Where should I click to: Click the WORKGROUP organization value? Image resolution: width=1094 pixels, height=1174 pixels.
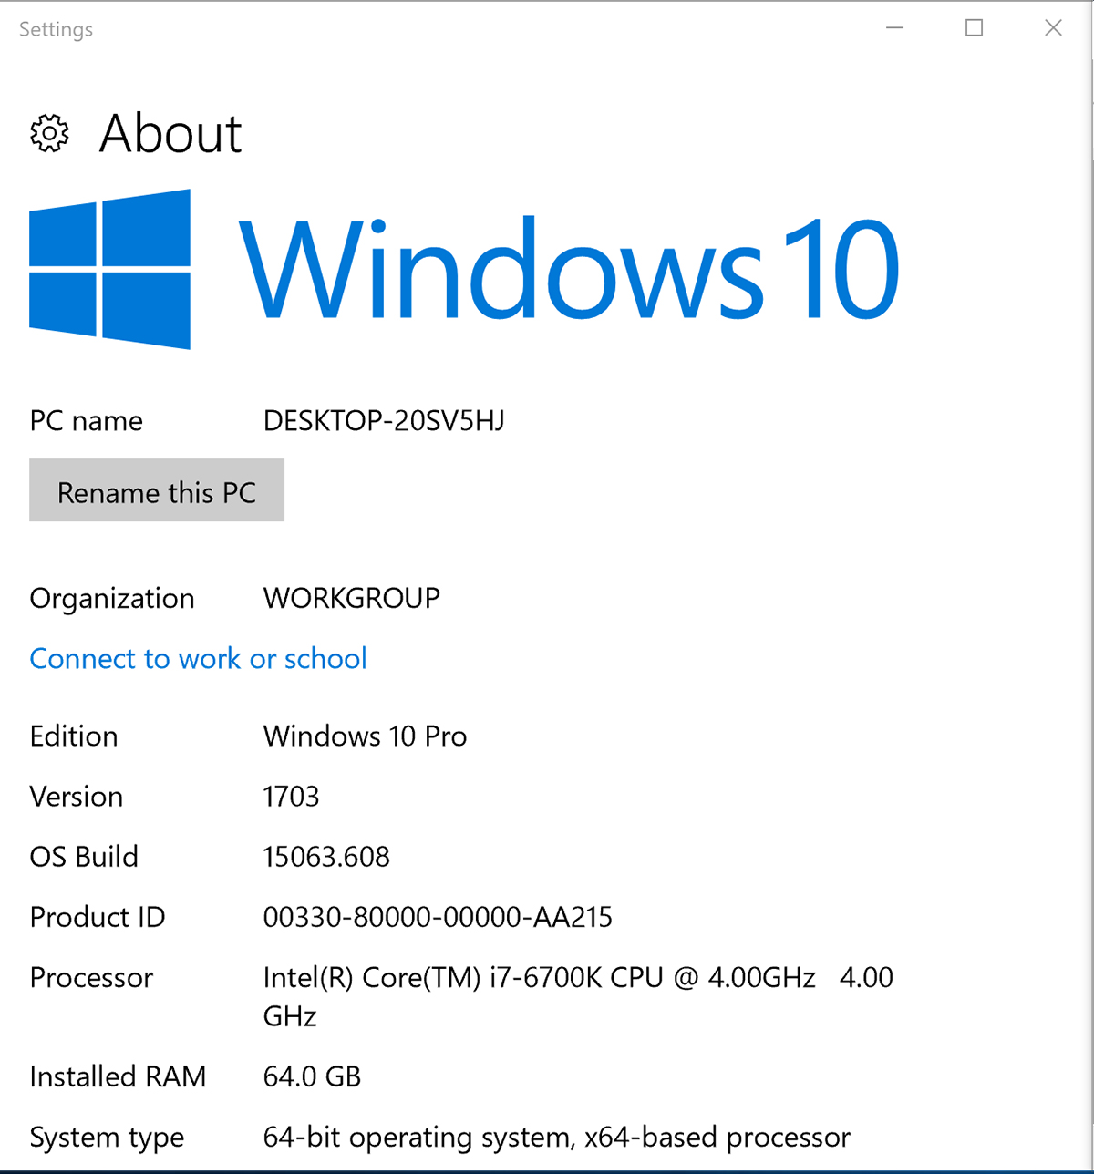(351, 598)
